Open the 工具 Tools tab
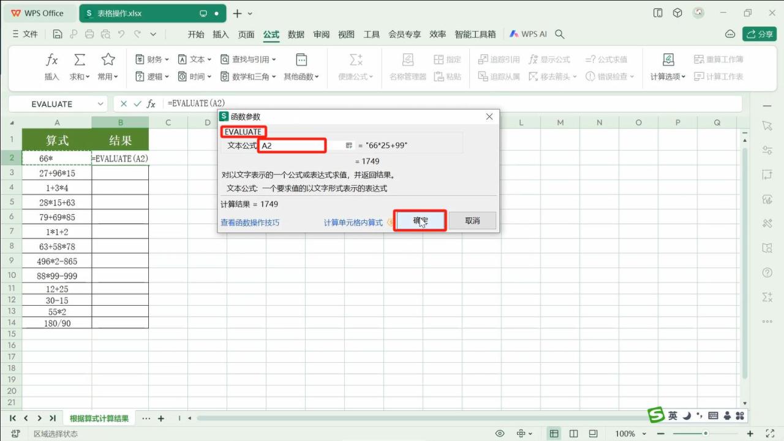The image size is (784, 441). pos(372,34)
